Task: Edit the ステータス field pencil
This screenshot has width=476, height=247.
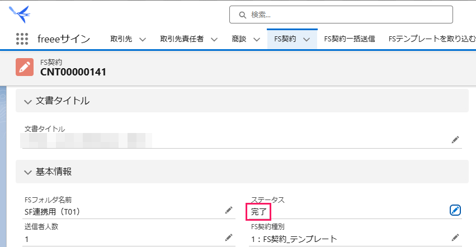Action: [455, 210]
